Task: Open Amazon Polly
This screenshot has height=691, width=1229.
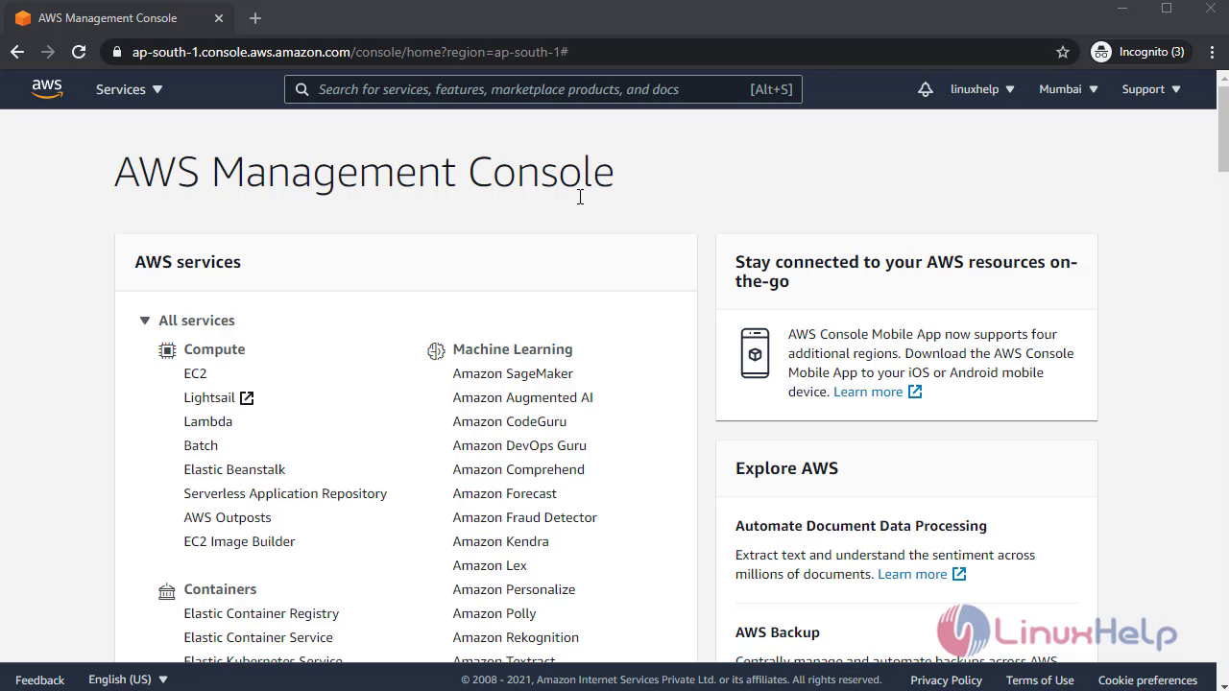Action: [494, 613]
